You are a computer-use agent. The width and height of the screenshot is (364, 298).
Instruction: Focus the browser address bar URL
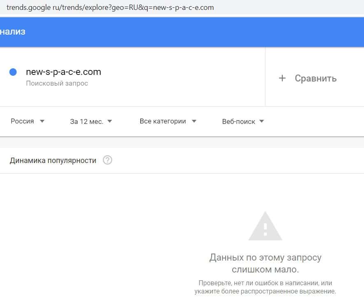(x=110, y=7)
